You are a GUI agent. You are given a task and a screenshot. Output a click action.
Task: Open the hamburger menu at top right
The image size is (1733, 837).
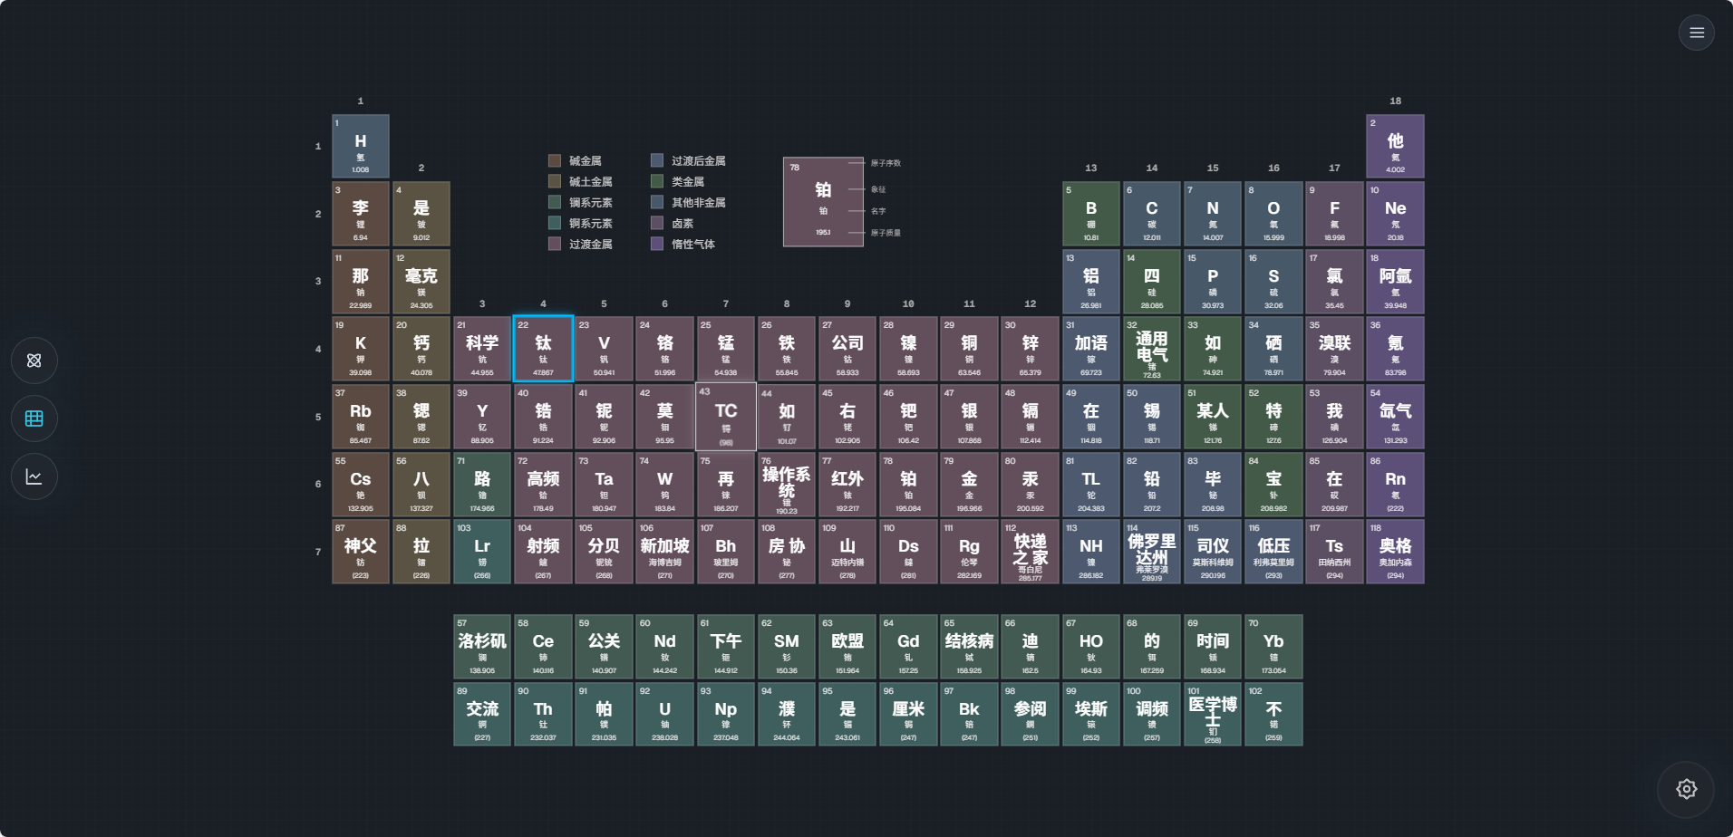click(1696, 33)
